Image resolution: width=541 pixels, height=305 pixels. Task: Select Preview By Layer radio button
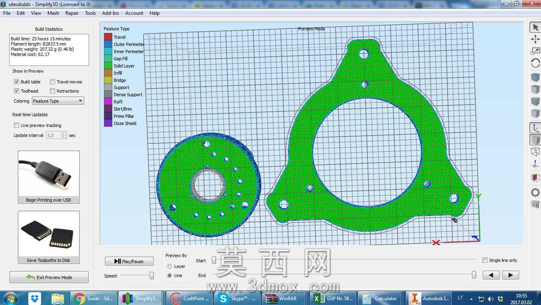tap(170, 266)
